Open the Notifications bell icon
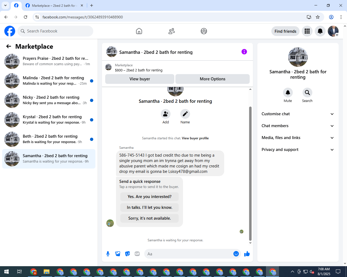The width and height of the screenshot is (347, 277). [320, 31]
